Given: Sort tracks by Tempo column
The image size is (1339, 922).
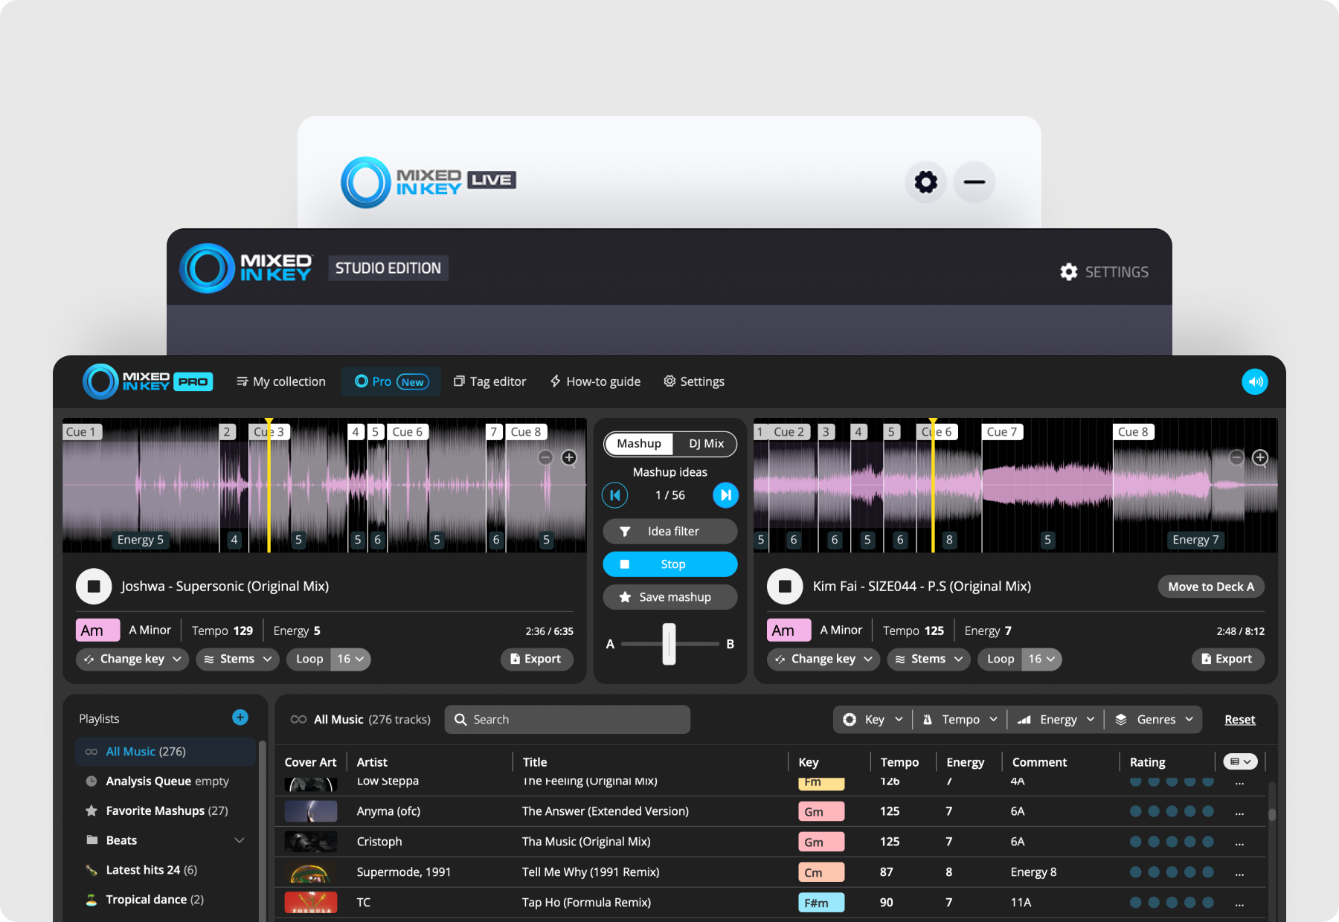Looking at the screenshot, I should (899, 762).
